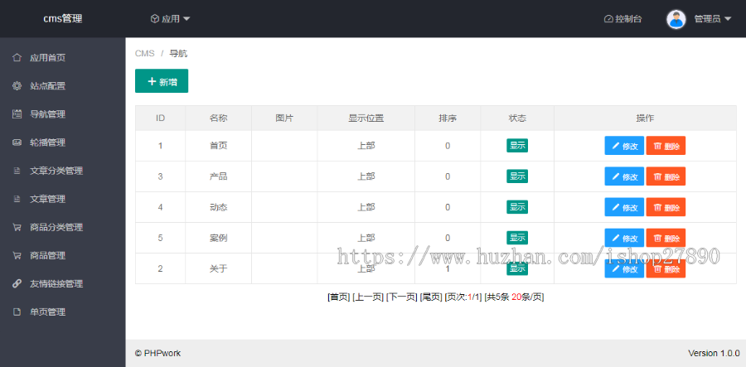
Task: Click the chain link icon beside 友情链接管理
Action: tap(17, 284)
